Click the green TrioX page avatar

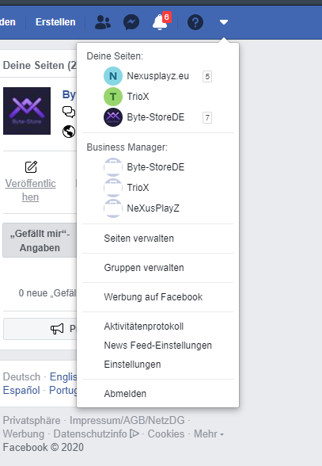point(113,97)
